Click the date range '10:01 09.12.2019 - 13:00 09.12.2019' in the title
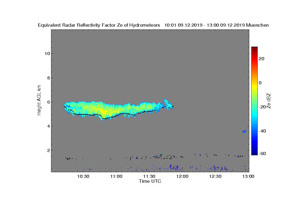 tap(204, 25)
